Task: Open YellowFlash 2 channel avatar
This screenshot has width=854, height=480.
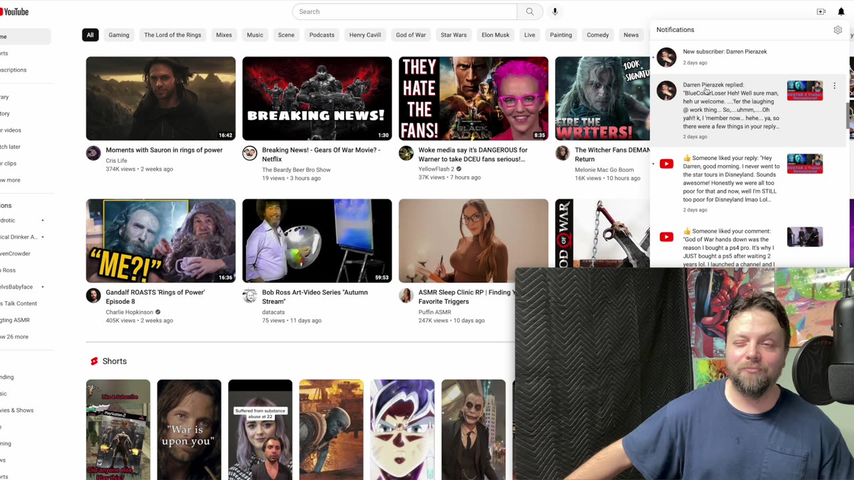Action: click(x=406, y=153)
